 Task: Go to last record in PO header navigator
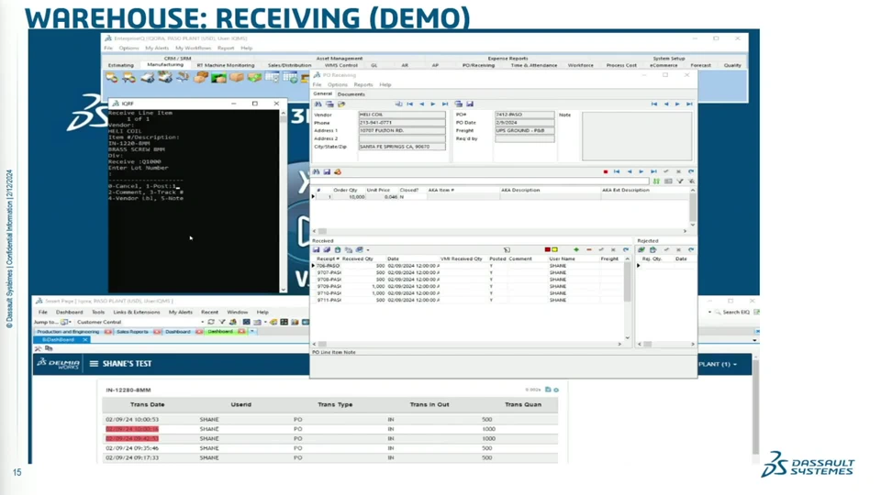pos(689,104)
